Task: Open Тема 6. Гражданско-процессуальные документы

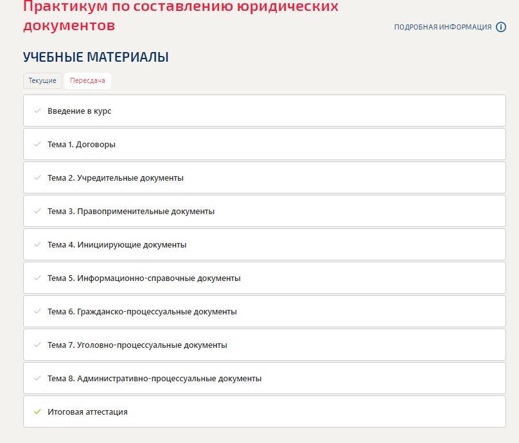Action: tap(142, 312)
